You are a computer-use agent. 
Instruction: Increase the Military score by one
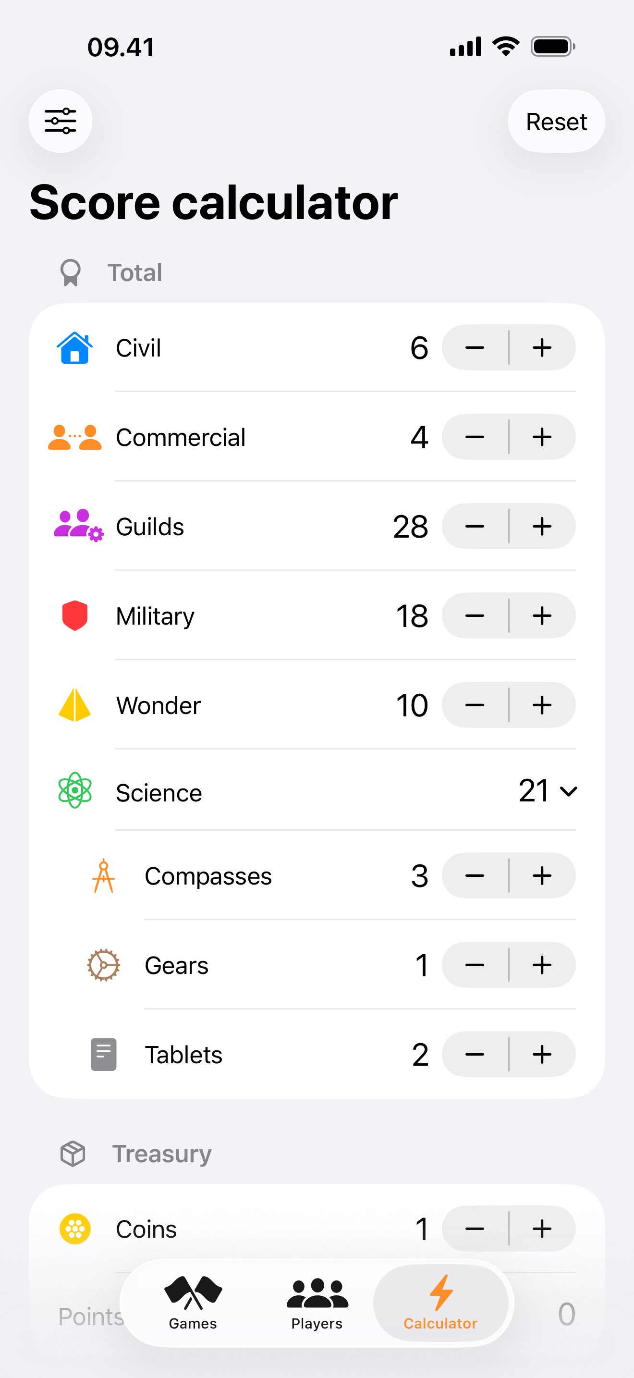click(542, 615)
